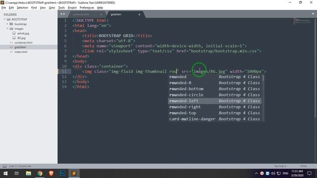The image size is (317, 178).
Task: Open the Preferences menu
Action: click(87, 8)
